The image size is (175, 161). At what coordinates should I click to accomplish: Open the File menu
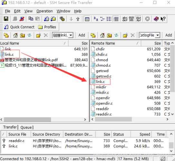pyautogui.click(x=8, y=11)
